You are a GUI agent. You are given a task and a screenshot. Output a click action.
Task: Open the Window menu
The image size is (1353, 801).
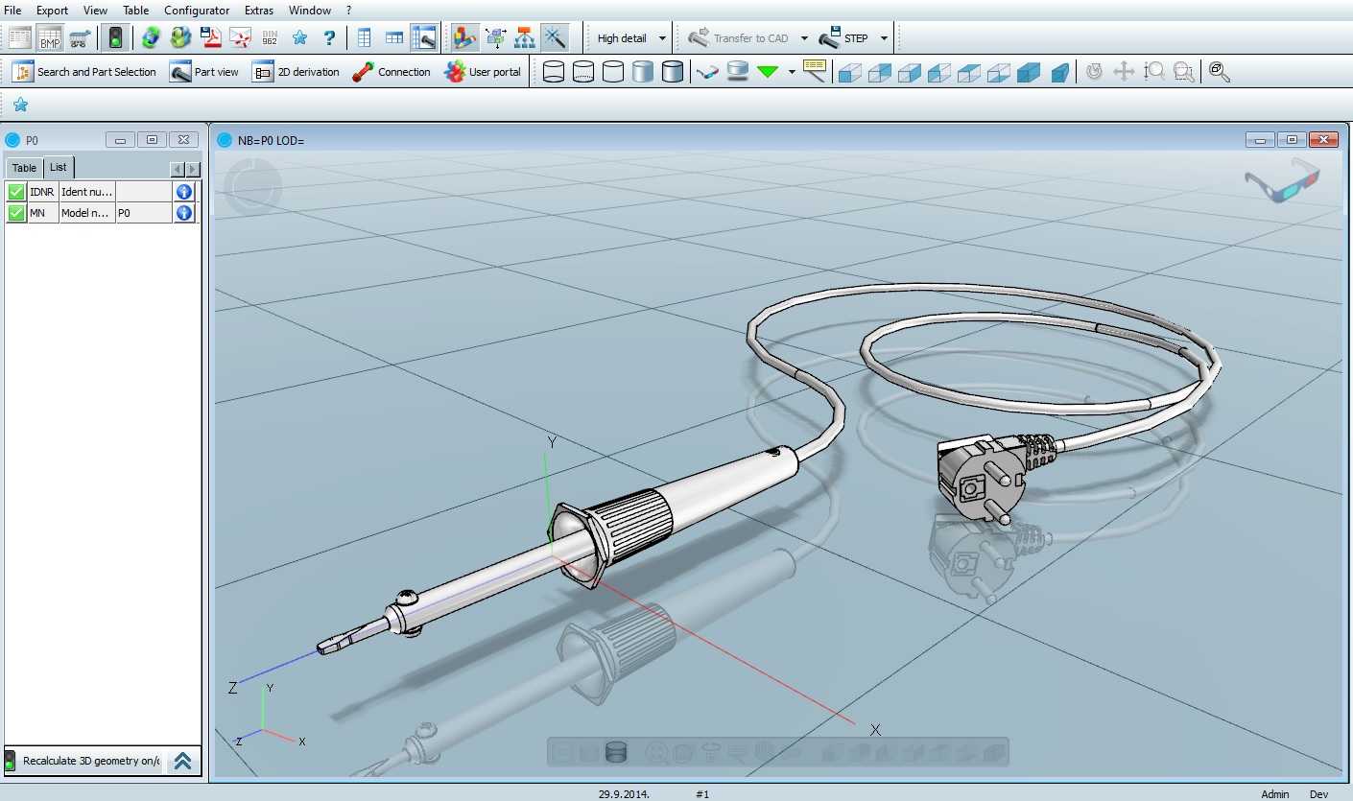click(x=310, y=11)
